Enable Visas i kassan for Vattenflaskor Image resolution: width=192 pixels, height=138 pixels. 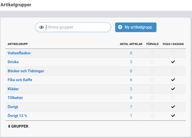pos(173,53)
